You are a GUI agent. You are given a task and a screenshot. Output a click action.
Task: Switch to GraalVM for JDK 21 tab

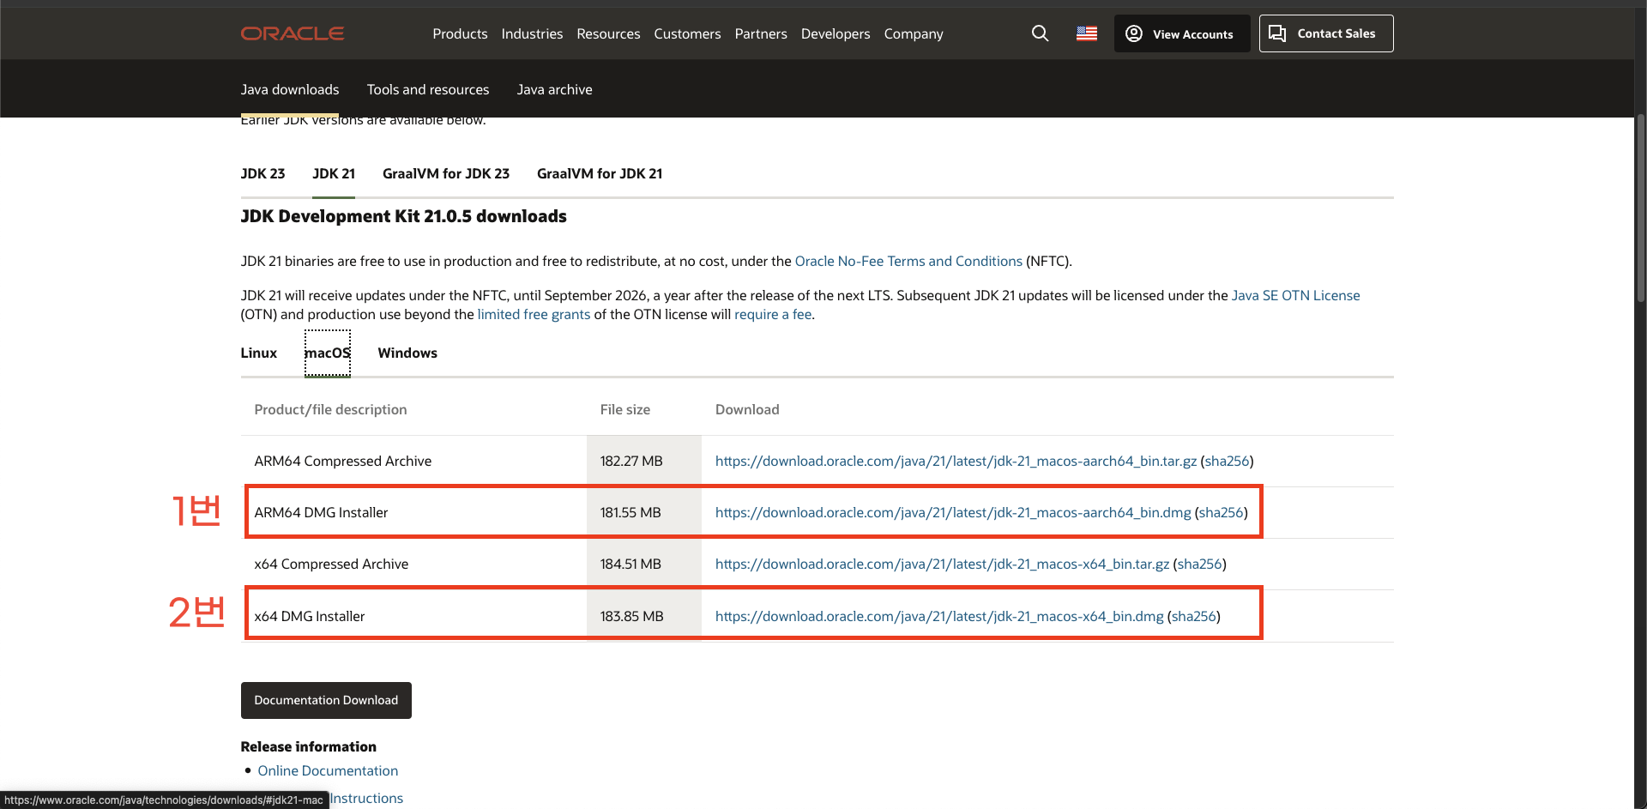[600, 173]
